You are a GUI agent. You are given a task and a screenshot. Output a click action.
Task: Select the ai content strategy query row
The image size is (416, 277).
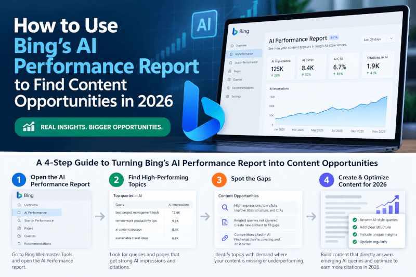153,230
